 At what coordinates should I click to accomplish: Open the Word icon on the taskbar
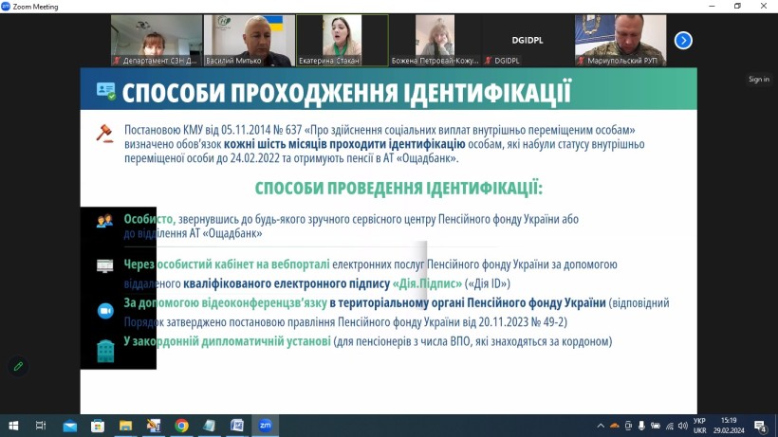[237, 426]
